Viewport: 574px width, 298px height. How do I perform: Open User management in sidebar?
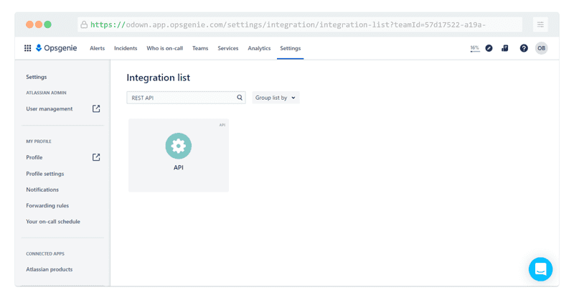click(x=50, y=109)
